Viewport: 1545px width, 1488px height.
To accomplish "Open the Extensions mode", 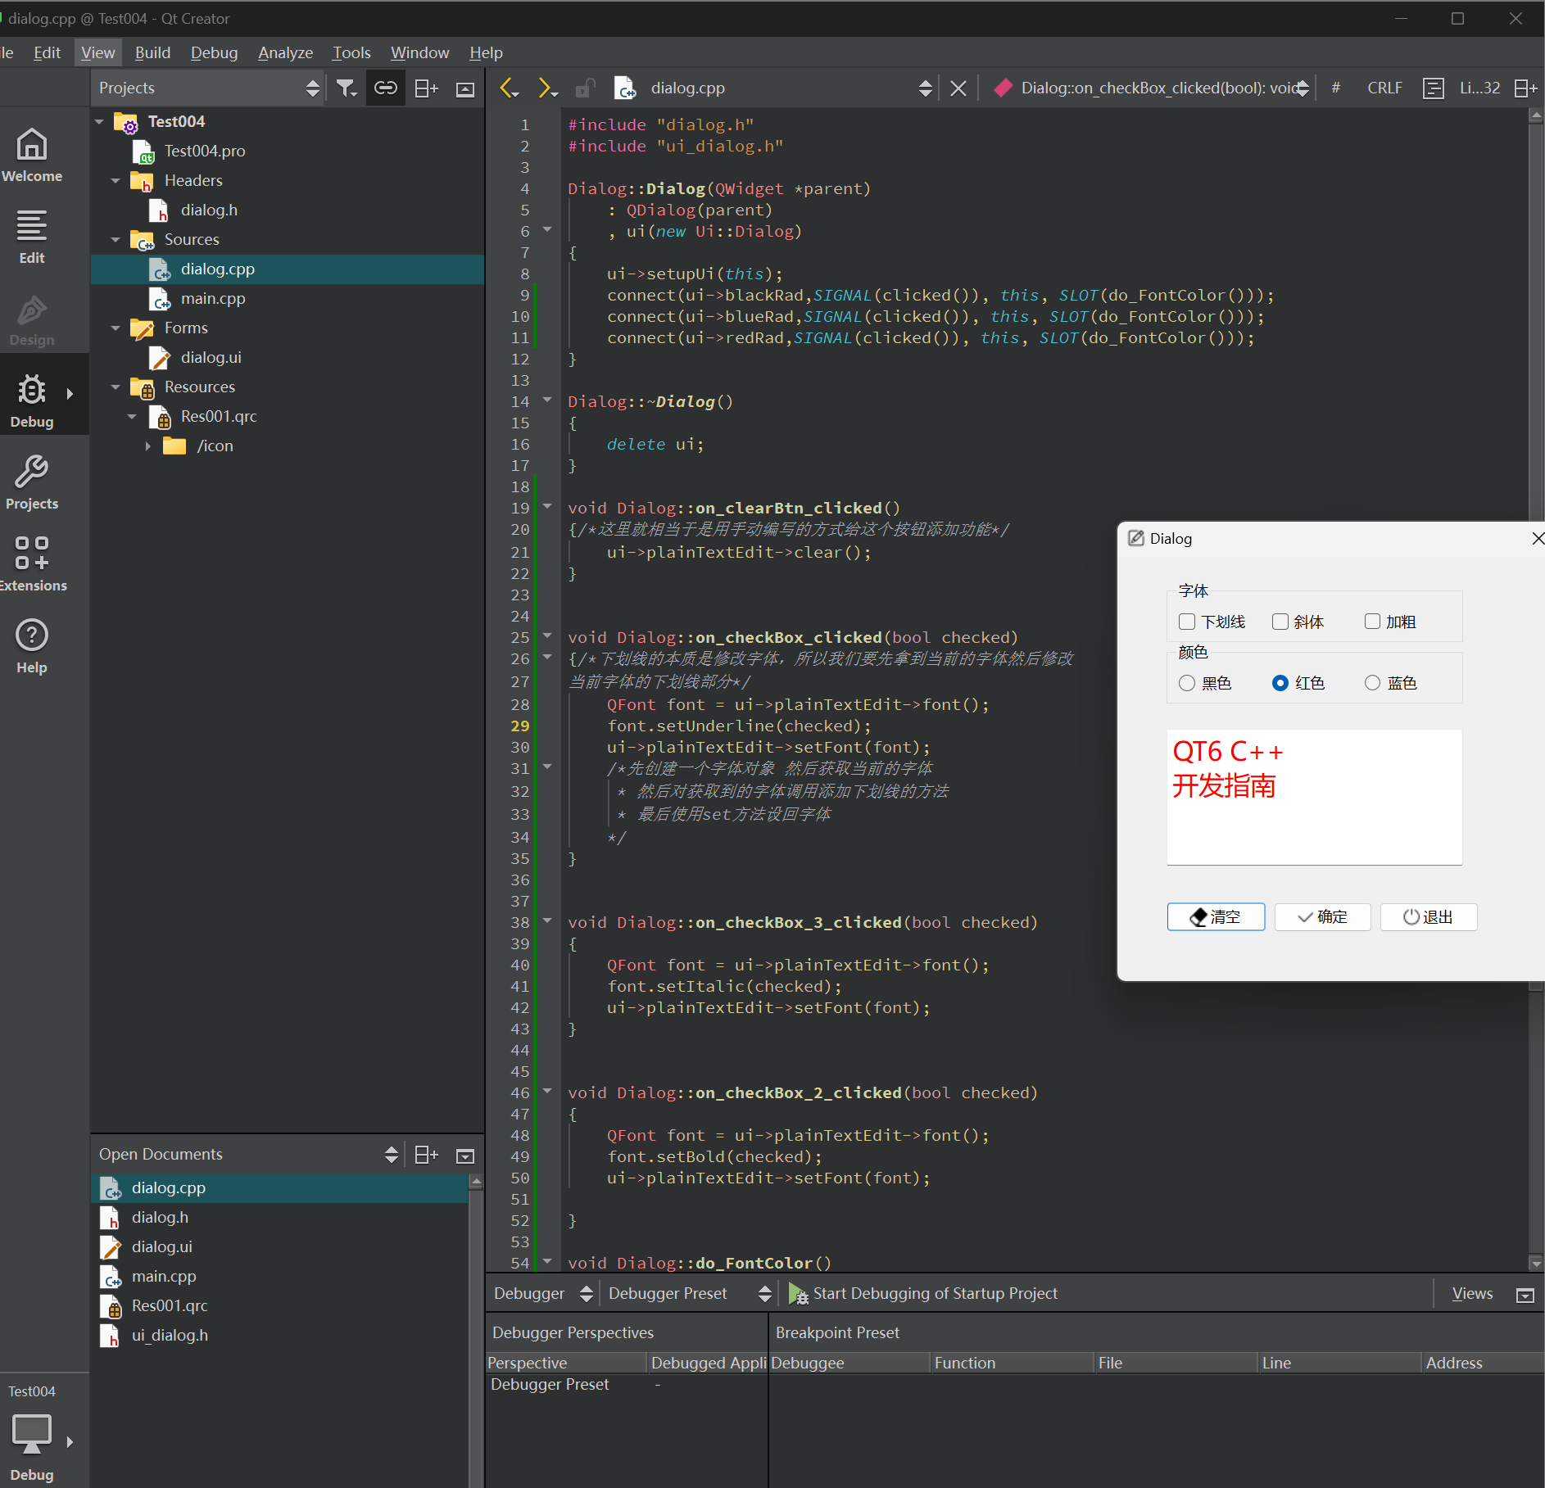I will 32,564.
